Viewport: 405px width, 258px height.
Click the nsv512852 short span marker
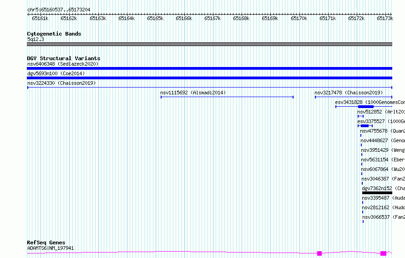pyautogui.click(x=360, y=116)
